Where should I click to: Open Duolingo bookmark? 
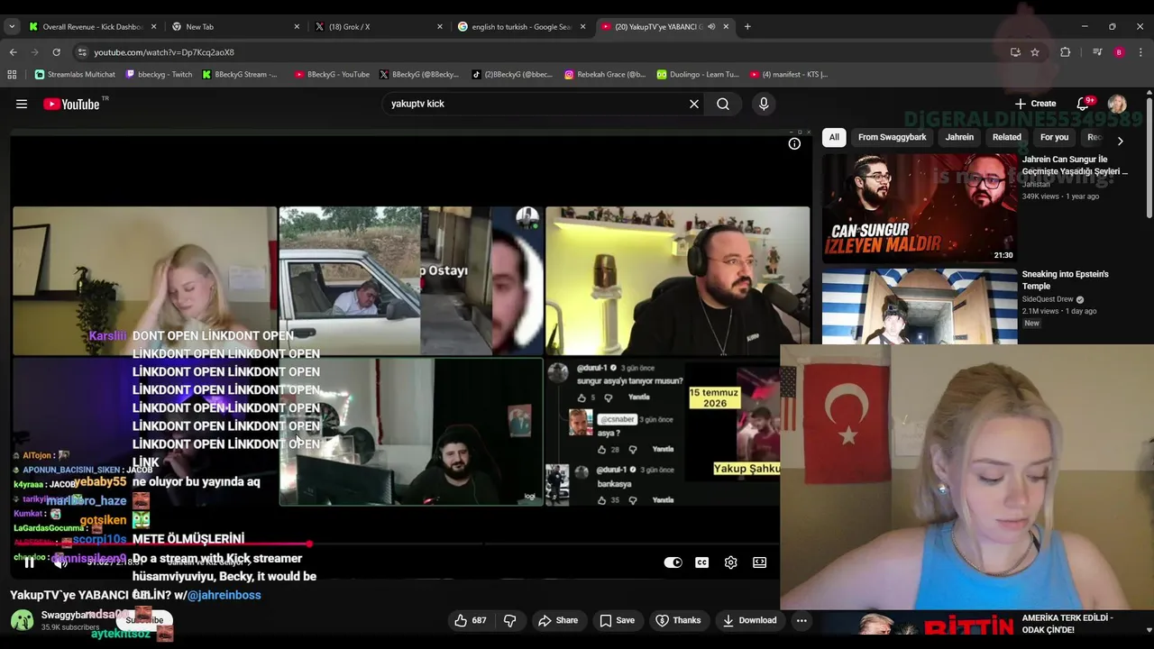(x=698, y=75)
